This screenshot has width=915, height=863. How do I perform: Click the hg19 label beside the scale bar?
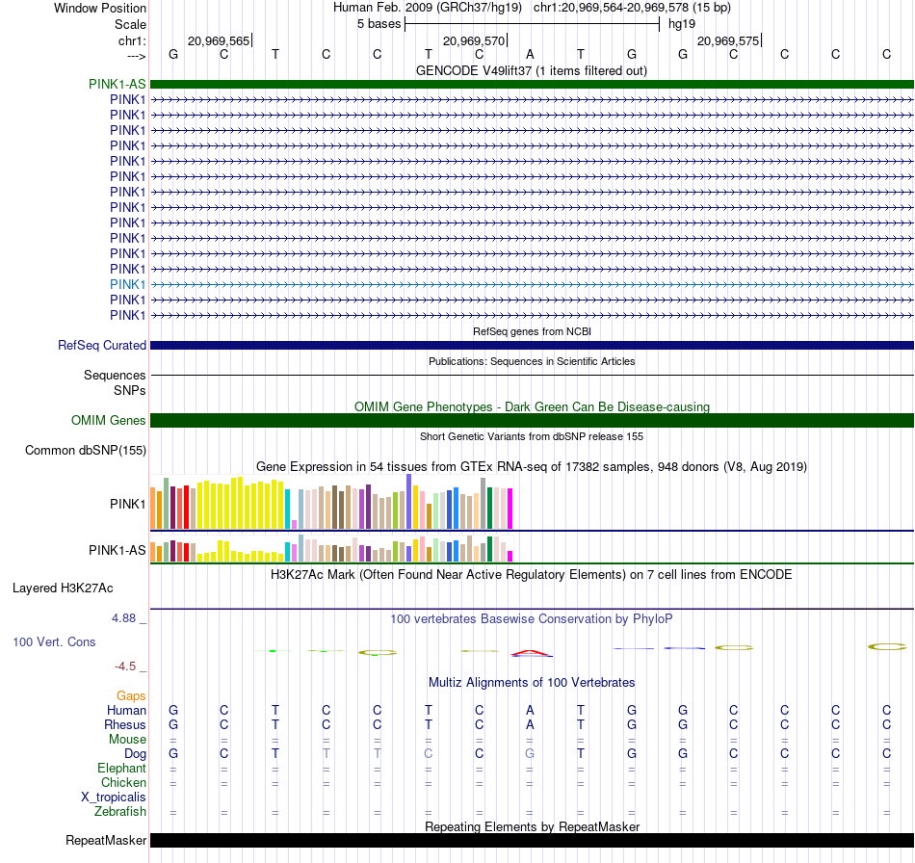682,24
